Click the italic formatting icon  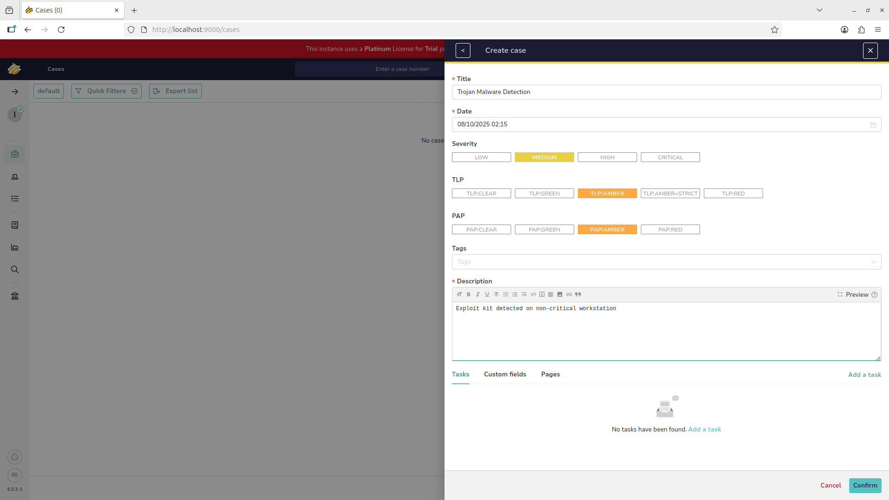[x=478, y=294]
